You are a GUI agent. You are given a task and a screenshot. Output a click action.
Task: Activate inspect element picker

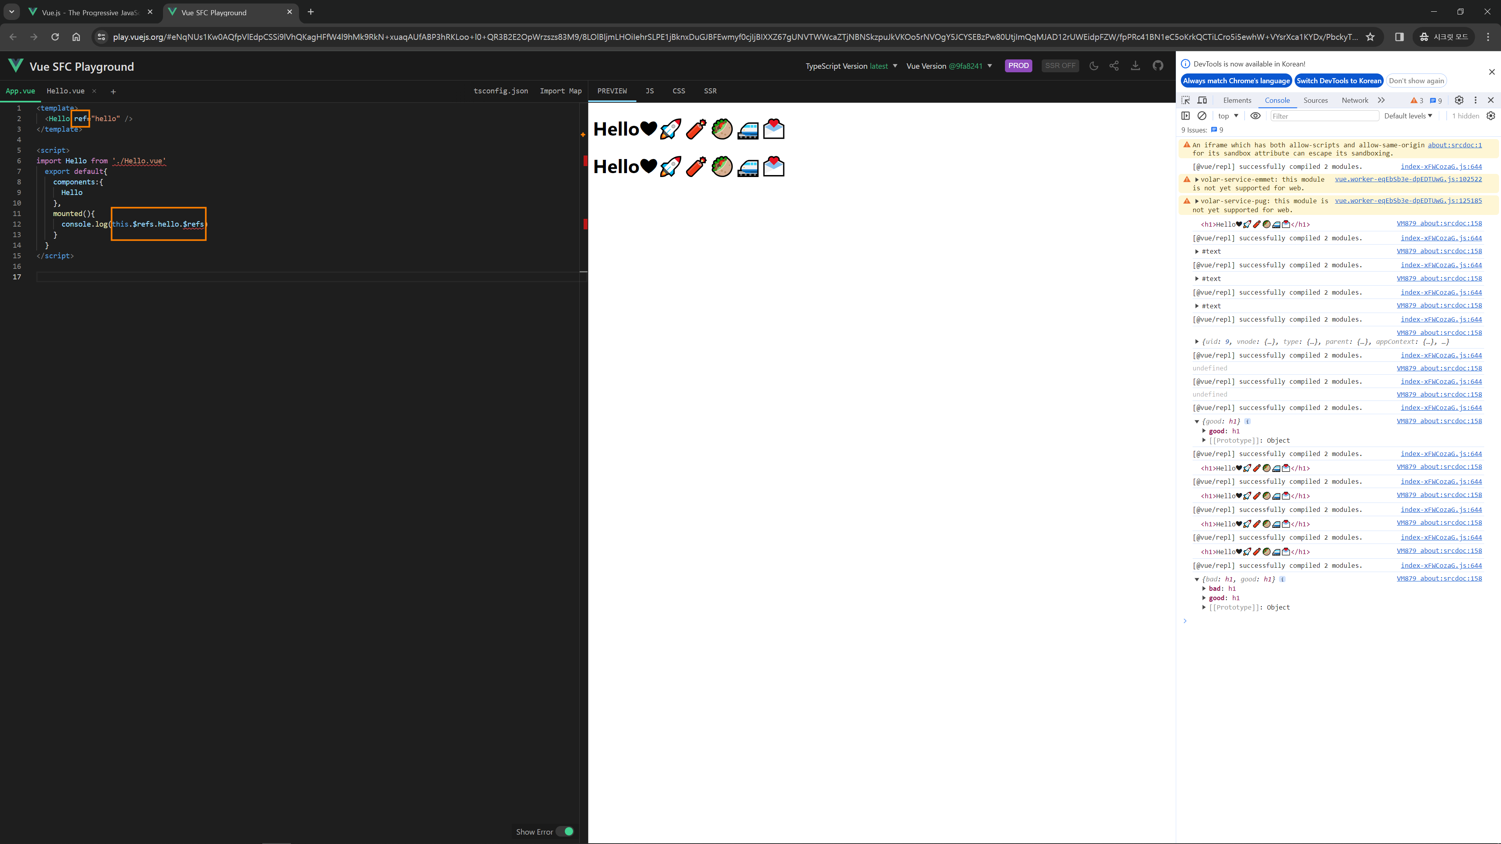[1186, 100]
